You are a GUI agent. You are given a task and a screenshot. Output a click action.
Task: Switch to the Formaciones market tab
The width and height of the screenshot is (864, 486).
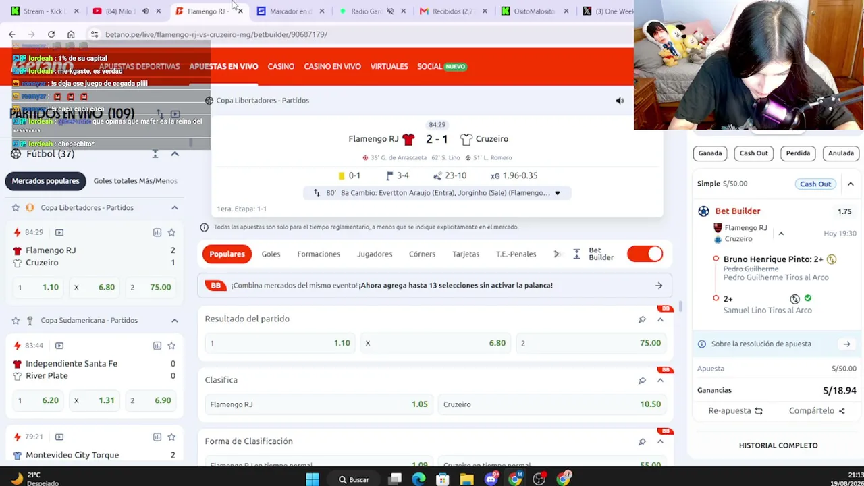tap(319, 254)
